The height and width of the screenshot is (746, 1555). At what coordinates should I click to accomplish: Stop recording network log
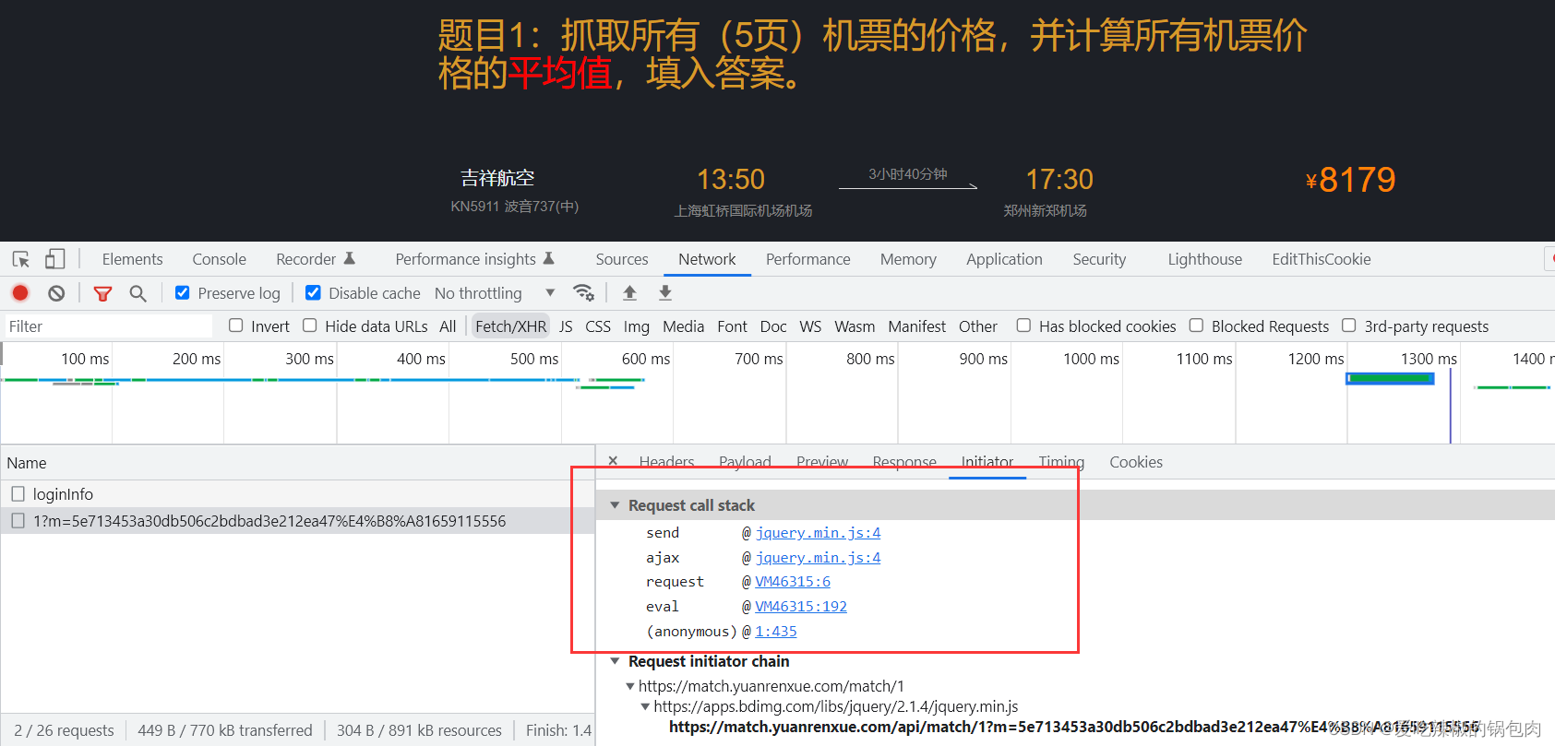coord(20,293)
